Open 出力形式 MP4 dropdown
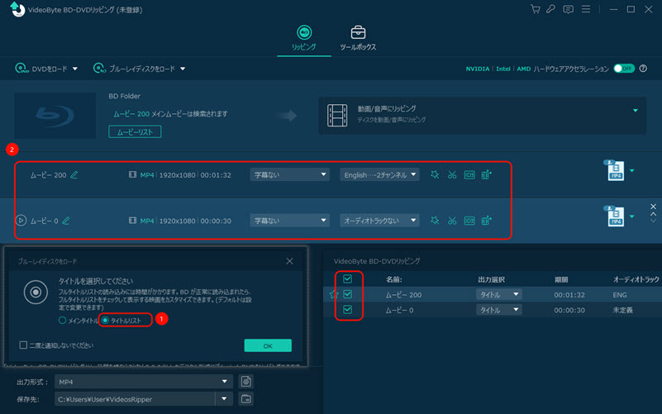 (x=144, y=382)
